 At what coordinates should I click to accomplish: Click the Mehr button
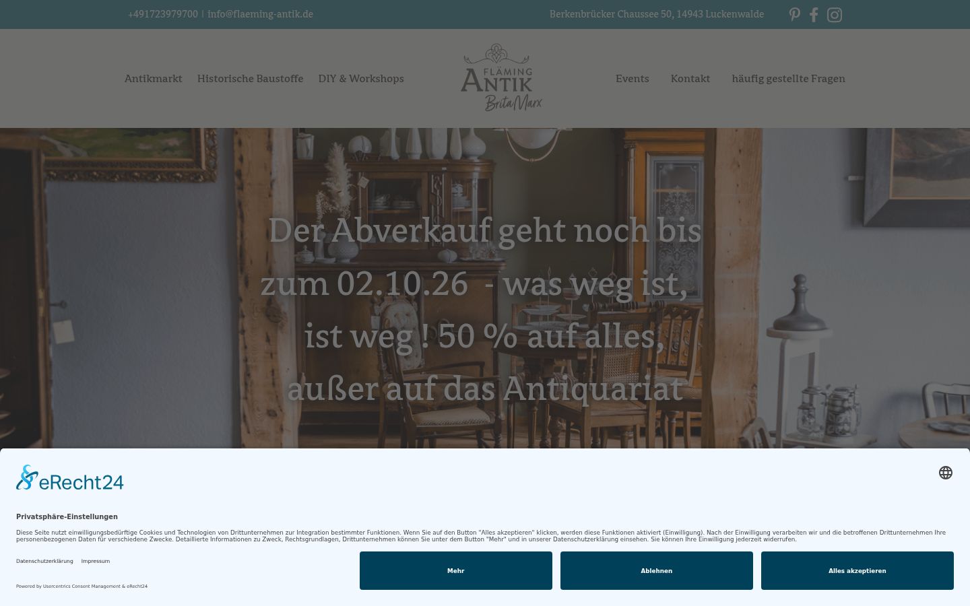point(456,571)
